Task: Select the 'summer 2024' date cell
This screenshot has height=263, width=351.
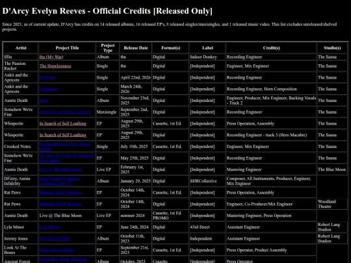Action: click(136, 216)
